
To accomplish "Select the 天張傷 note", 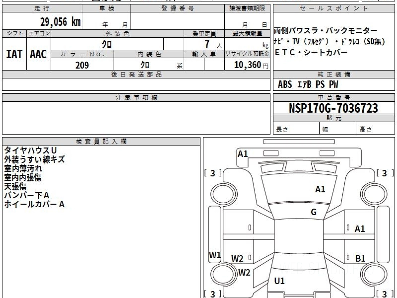I will (15, 186).
